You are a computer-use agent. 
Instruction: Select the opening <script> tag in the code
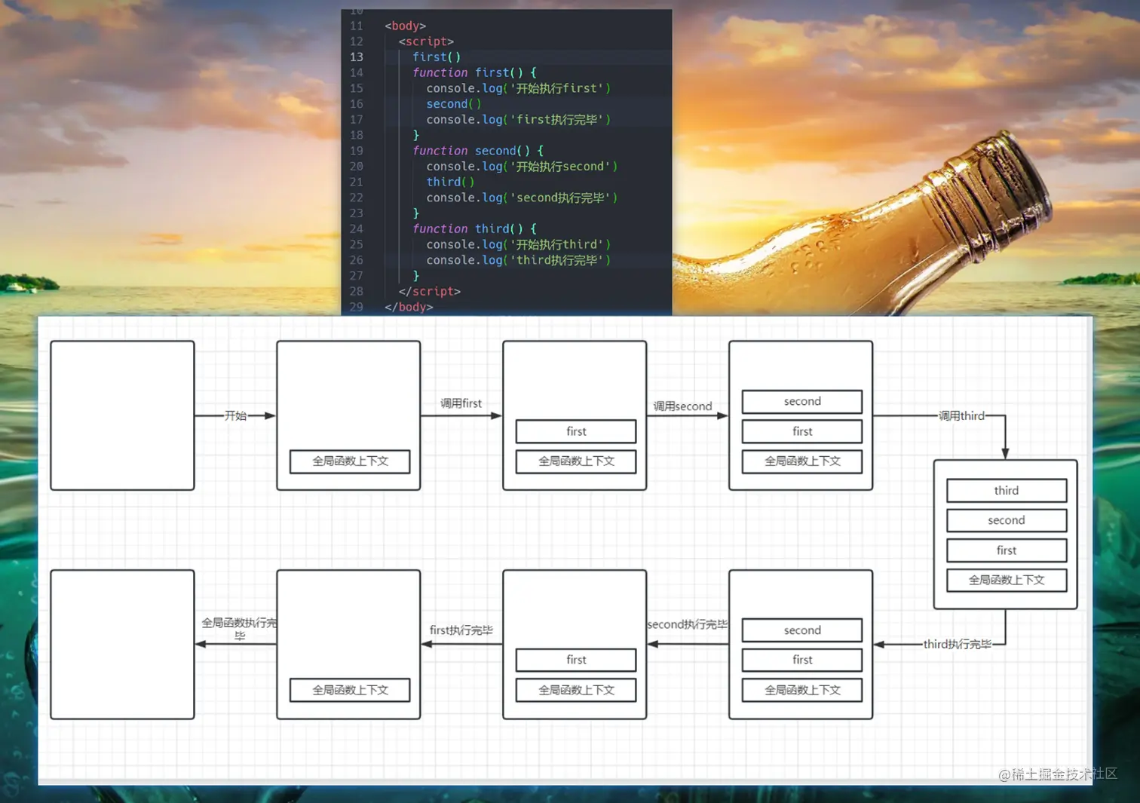pos(426,41)
